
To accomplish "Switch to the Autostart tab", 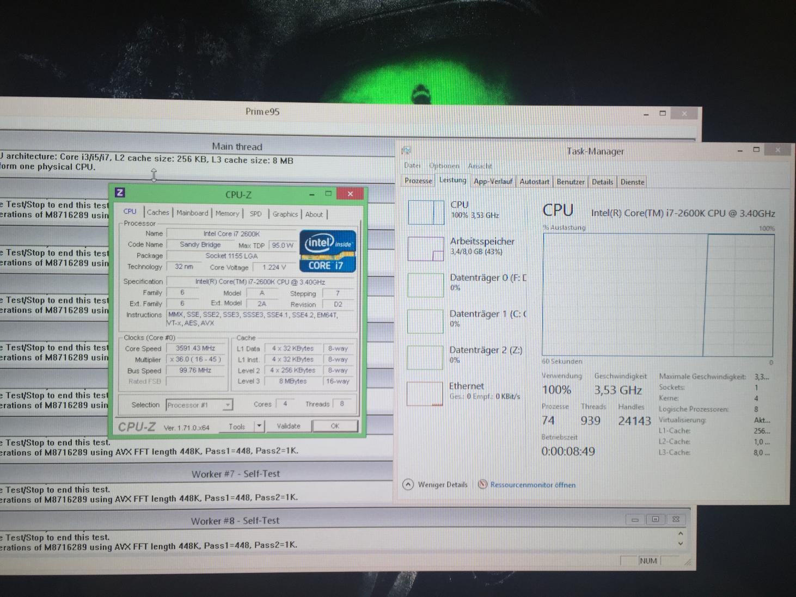I will 534,182.
